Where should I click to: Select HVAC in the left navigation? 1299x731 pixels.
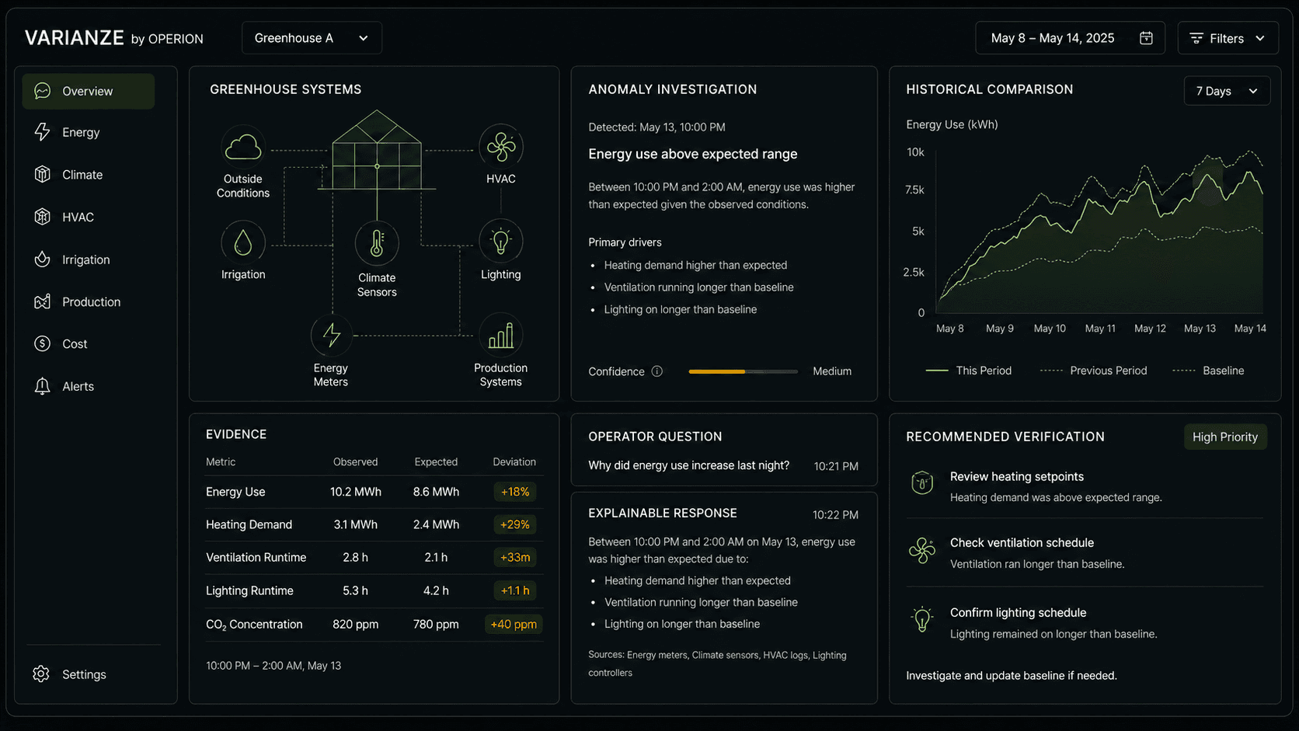pos(78,217)
